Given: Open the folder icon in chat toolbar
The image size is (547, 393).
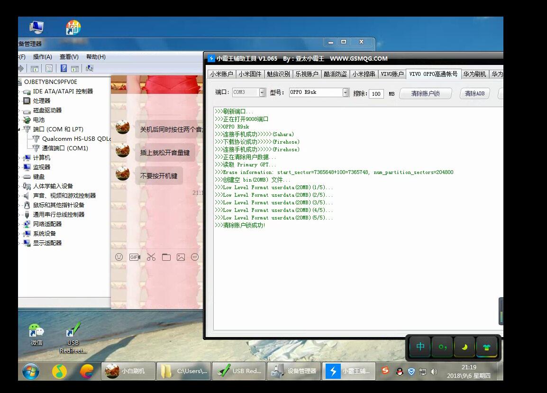Looking at the screenshot, I should tap(166, 257).
